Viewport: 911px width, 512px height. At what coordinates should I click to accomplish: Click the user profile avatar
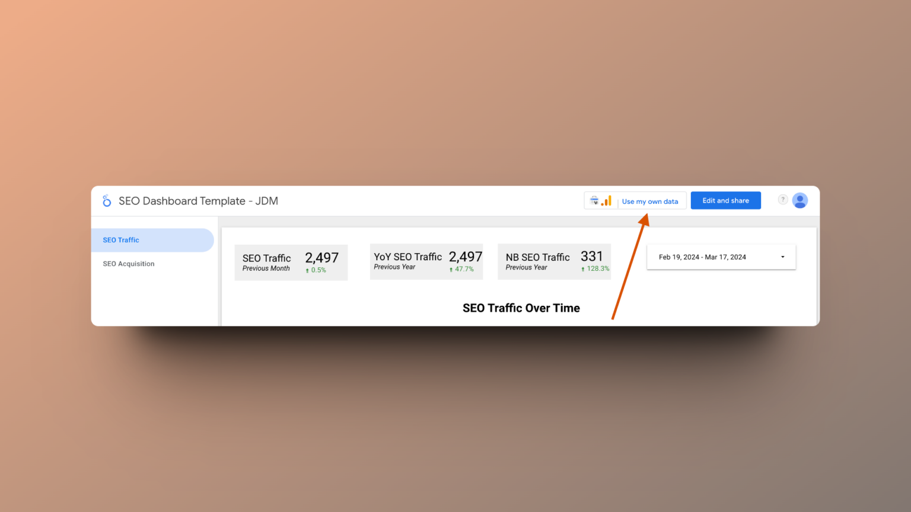[799, 200]
